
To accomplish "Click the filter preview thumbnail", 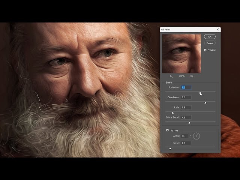I will pos(181,54).
